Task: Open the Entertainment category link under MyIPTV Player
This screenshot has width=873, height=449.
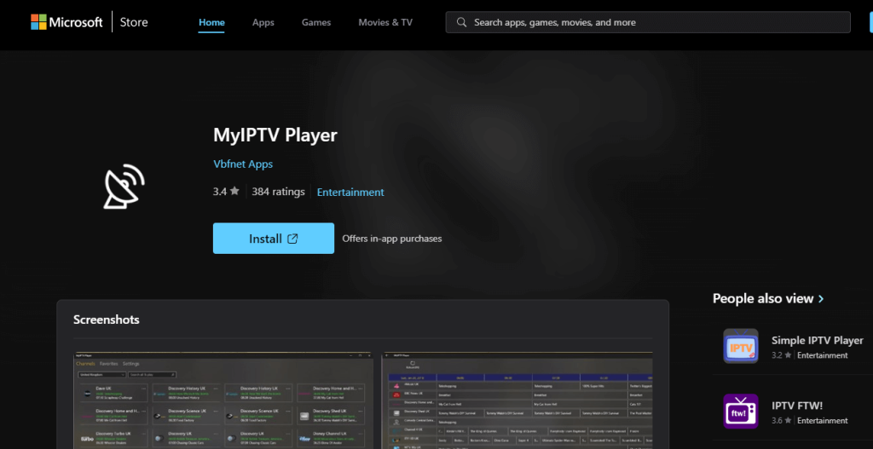Action: click(350, 192)
